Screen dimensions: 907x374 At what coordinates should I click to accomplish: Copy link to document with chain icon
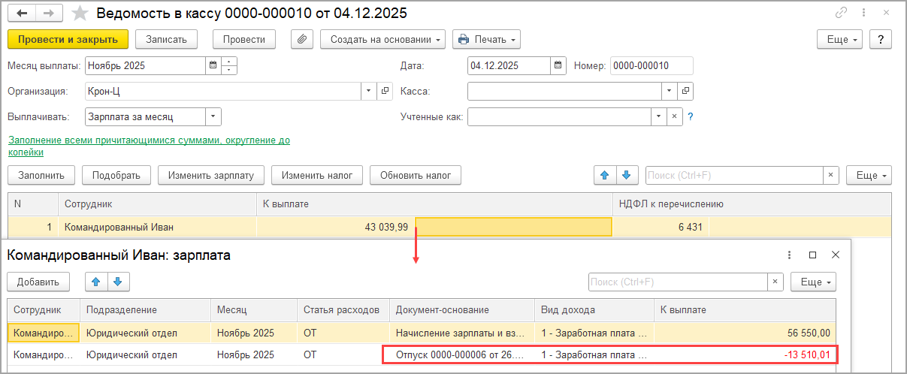(x=841, y=14)
